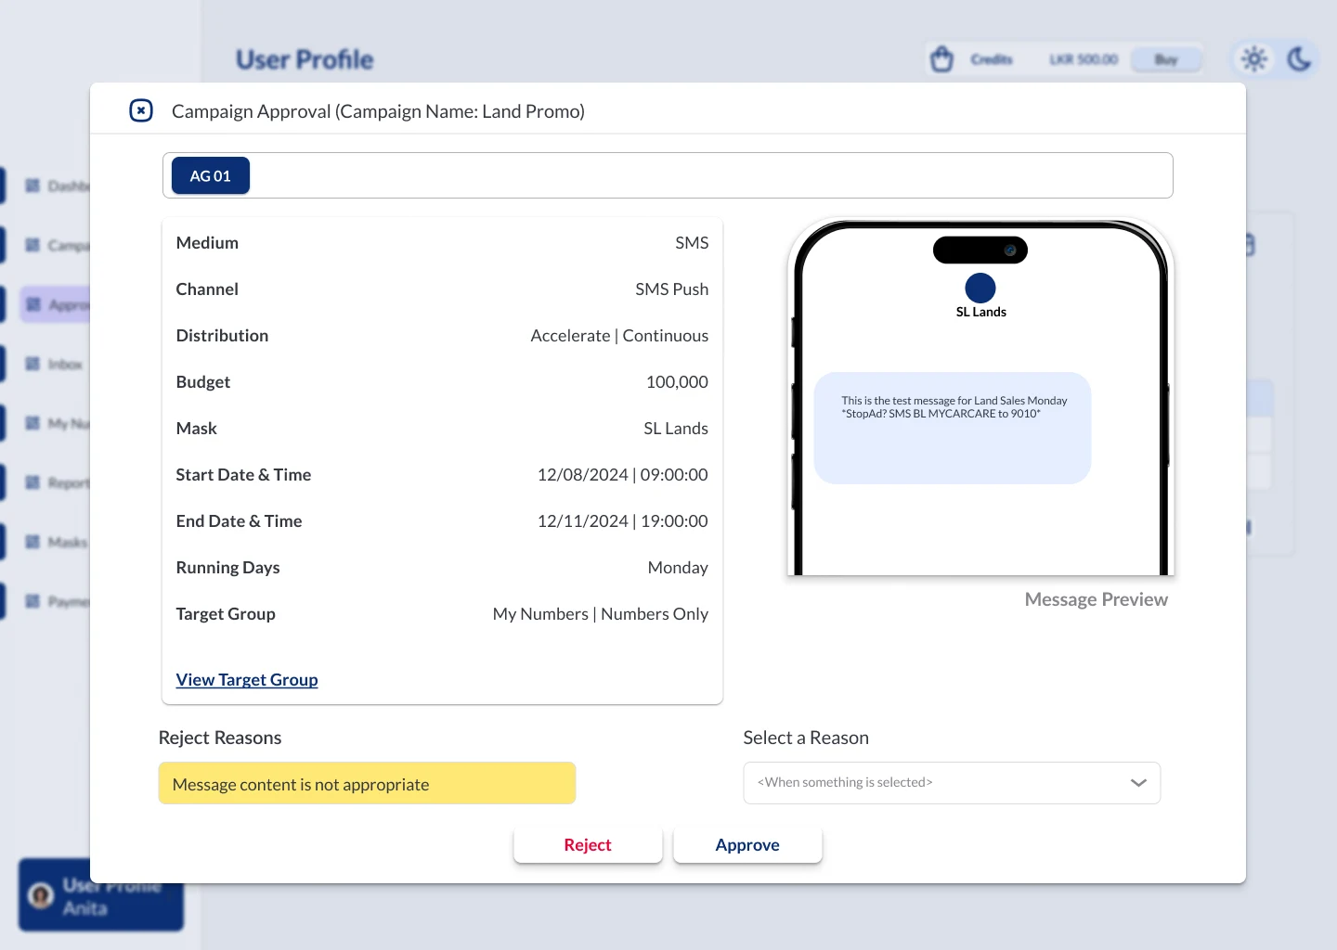Select the AG 01 tab
1337x950 pixels.
pyautogui.click(x=211, y=175)
